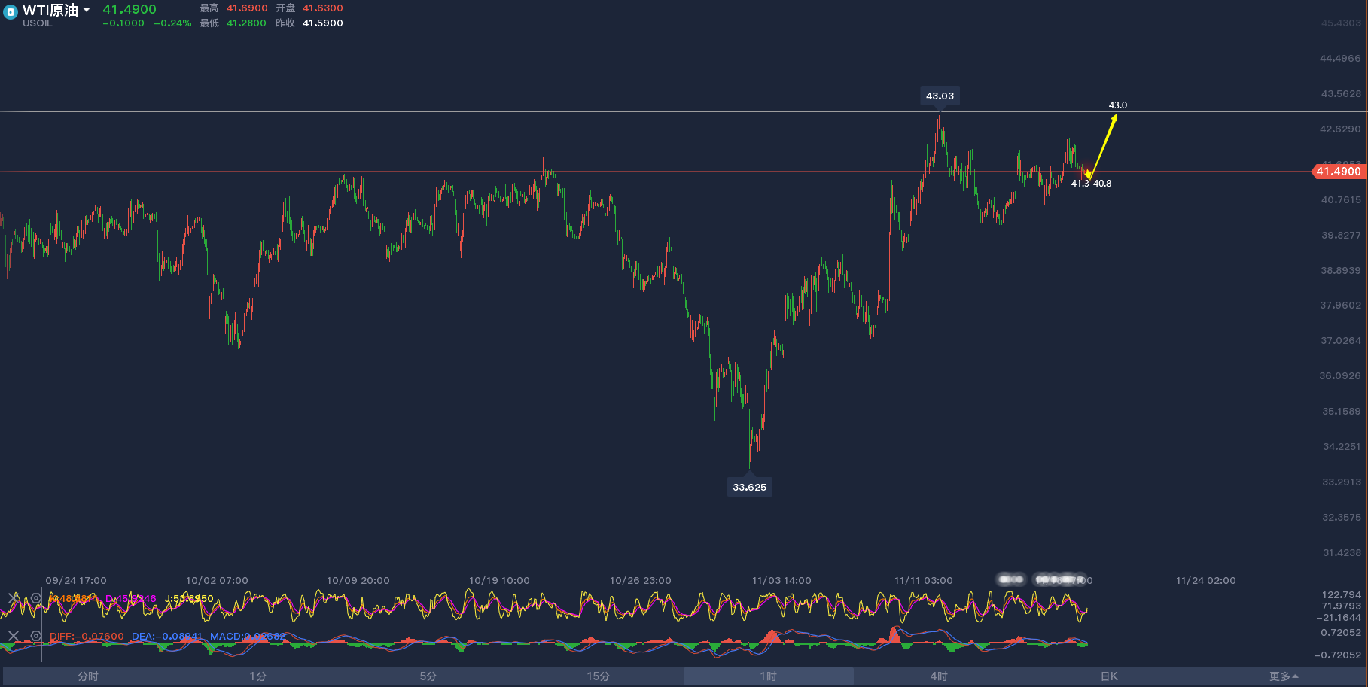Click the 11/24 02:00 time axis label
This screenshot has width=1368, height=687.
[1206, 581]
